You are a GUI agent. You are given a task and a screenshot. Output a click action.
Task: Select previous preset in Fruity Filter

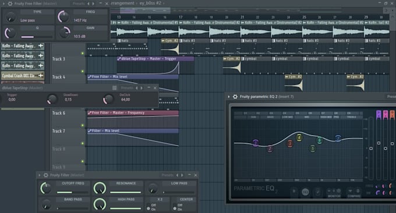click(x=177, y=175)
